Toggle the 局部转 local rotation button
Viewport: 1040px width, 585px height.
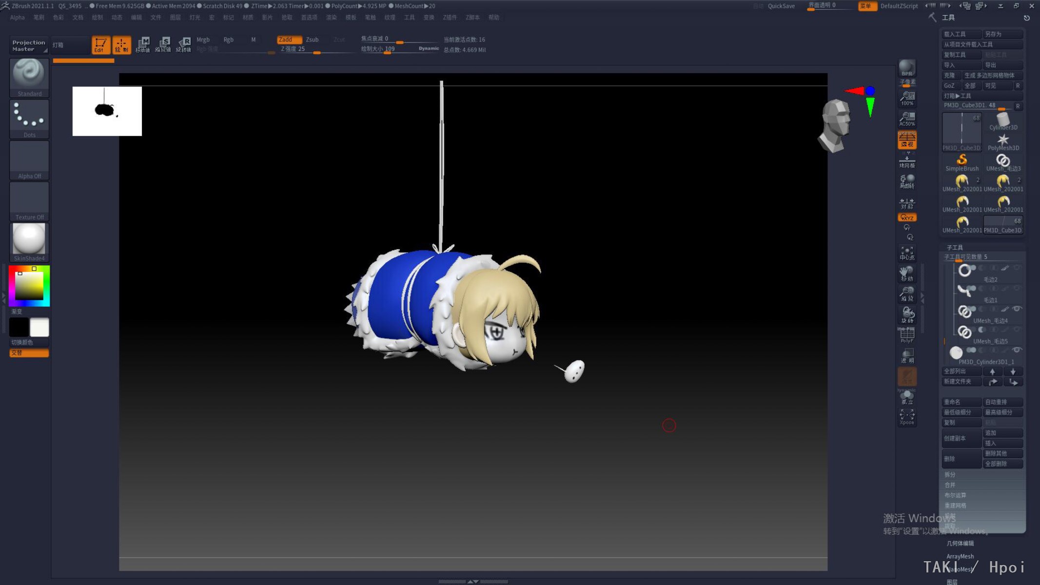(907, 181)
